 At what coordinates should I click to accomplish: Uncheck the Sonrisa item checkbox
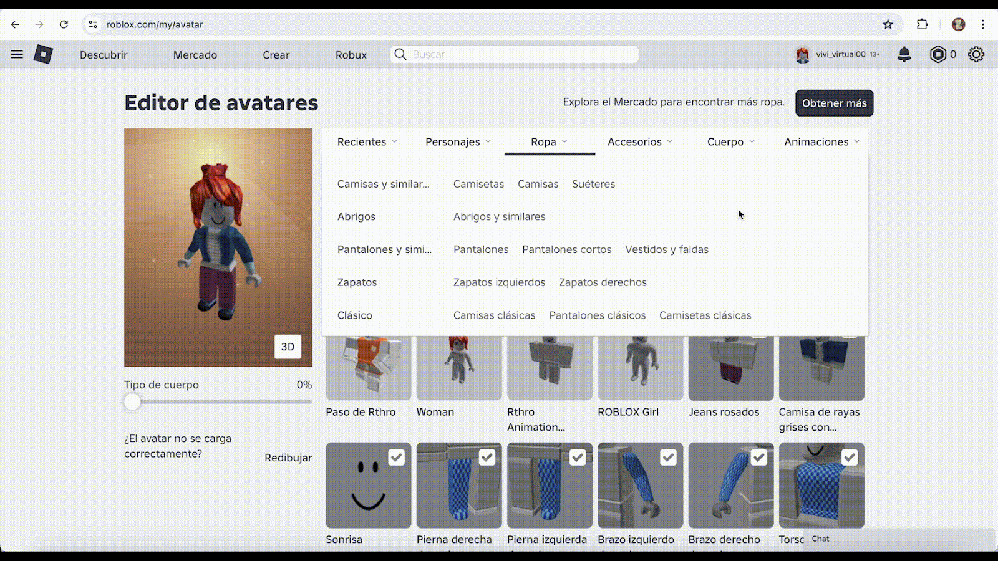click(397, 458)
